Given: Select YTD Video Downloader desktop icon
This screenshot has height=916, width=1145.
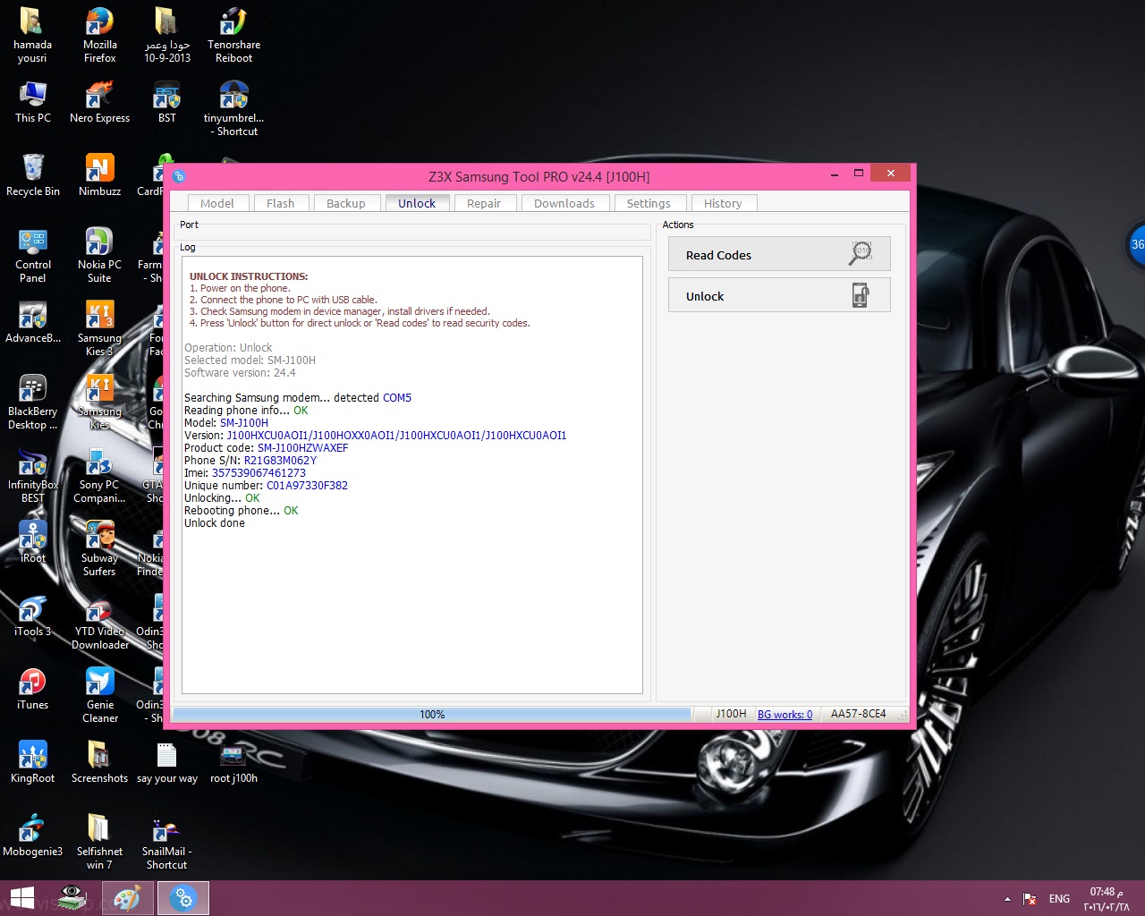Looking at the screenshot, I should tap(100, 622).
